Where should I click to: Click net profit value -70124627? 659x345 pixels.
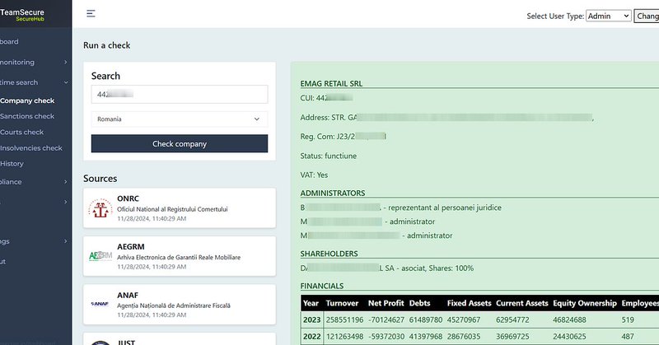coord(386,319)
